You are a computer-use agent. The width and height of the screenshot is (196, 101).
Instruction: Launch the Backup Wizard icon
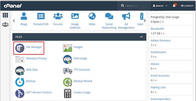pos(68,82)
